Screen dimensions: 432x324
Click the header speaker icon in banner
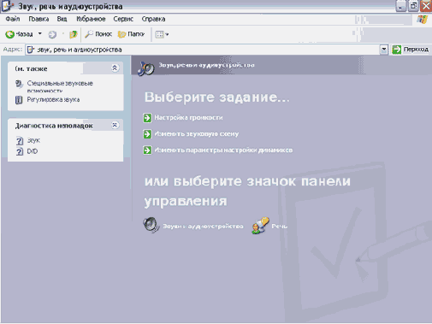[x=145, y=68]
